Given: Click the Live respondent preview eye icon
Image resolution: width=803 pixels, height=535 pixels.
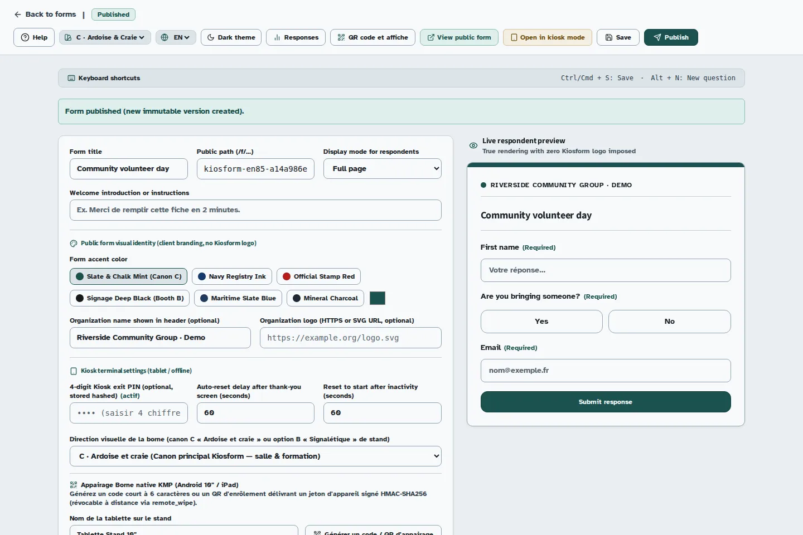Looking at the screenshot, I should (473, 145).
